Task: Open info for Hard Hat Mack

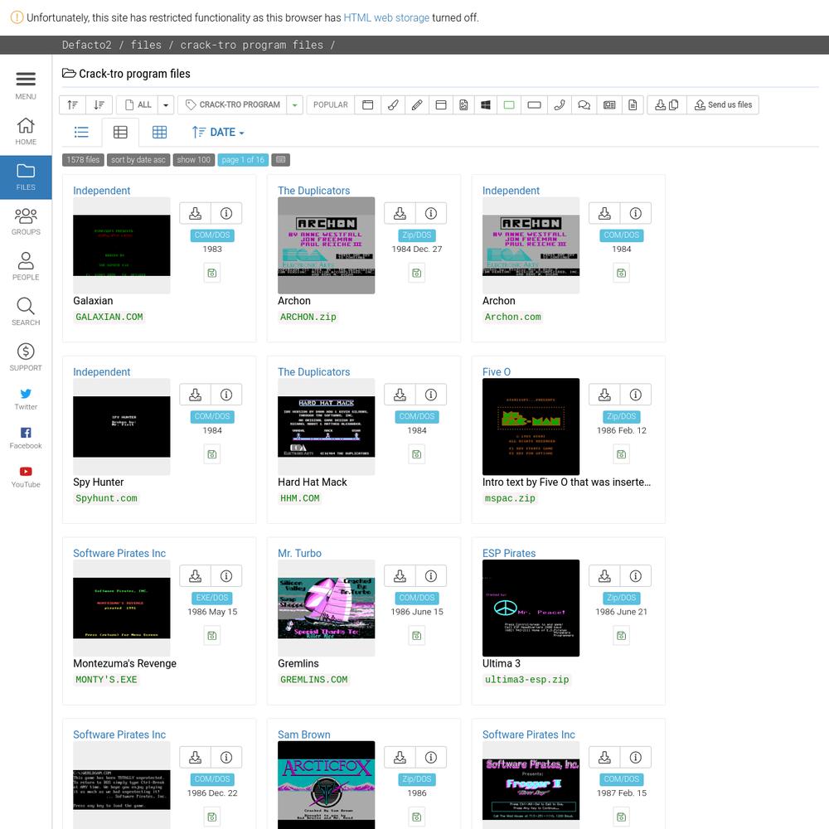Action: [430, 395]
